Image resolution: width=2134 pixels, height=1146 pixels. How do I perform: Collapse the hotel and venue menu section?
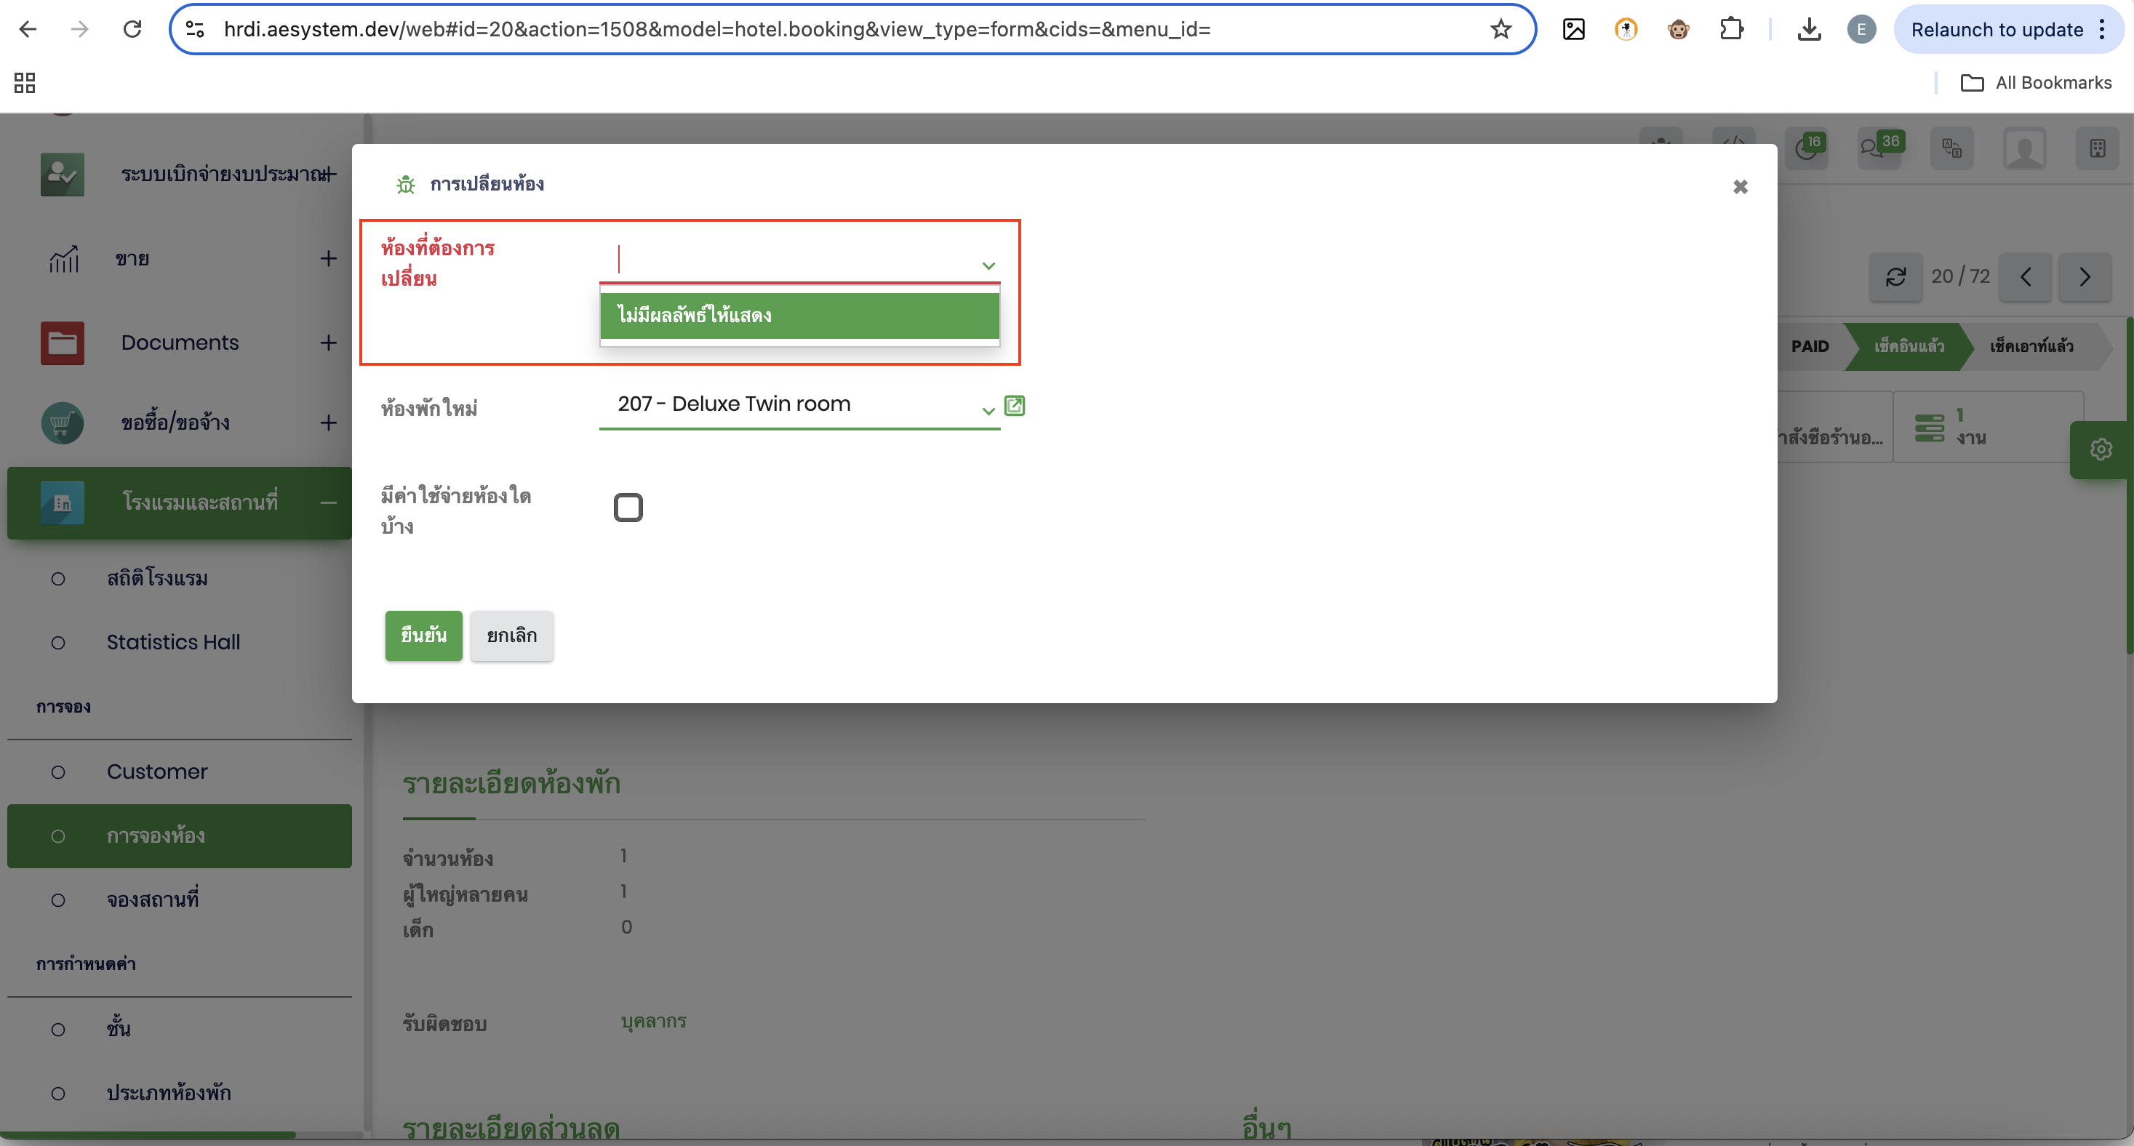coord(329,502)
